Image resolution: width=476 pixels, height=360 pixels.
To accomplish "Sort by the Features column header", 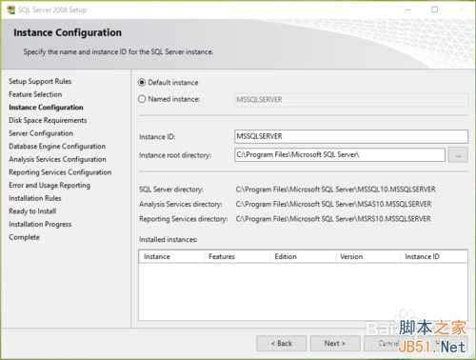I will point(238,256).
